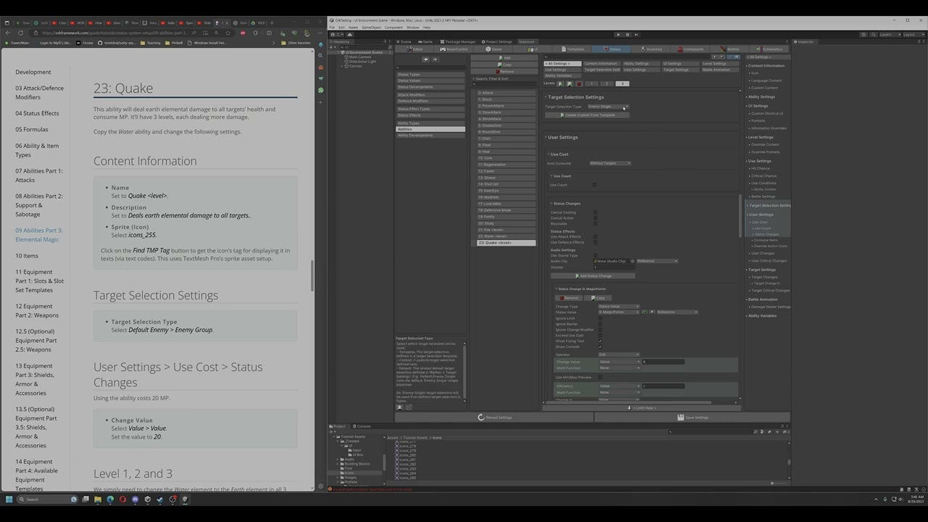The height and width of the screenshot is (522, 928).
Task: Click Create Custom From Template button
Action: tap(586, 115)
